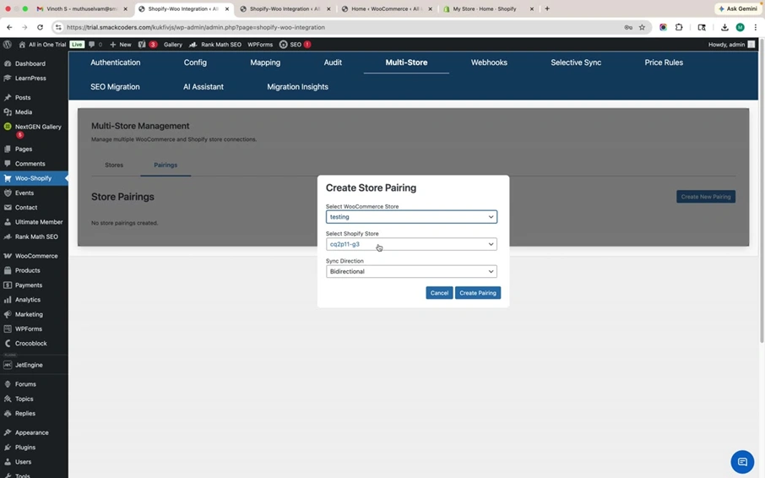Open the Ultimate Member icon

click(8, 222)
